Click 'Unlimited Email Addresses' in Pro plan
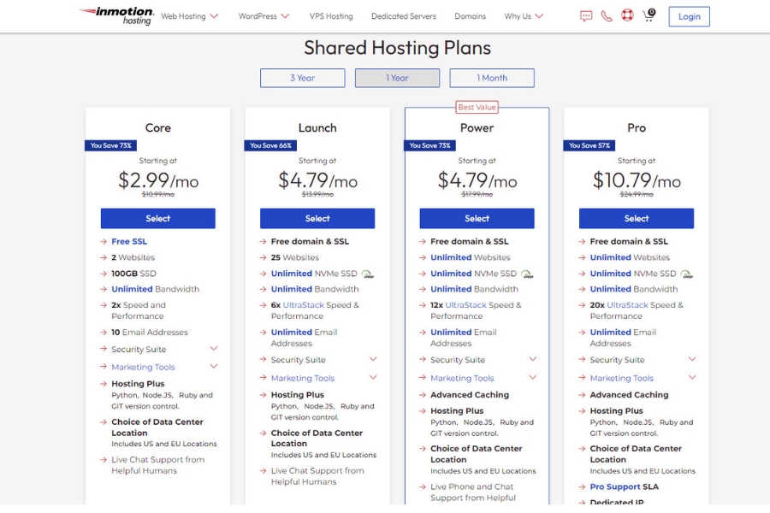Screen dimensions: 770x513 tap(623, 338)
